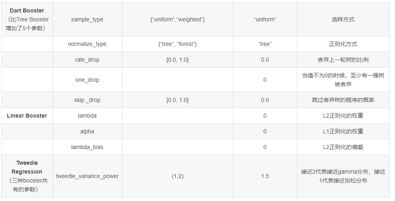Select the skip _drop parameter cell

coord(87,100)
